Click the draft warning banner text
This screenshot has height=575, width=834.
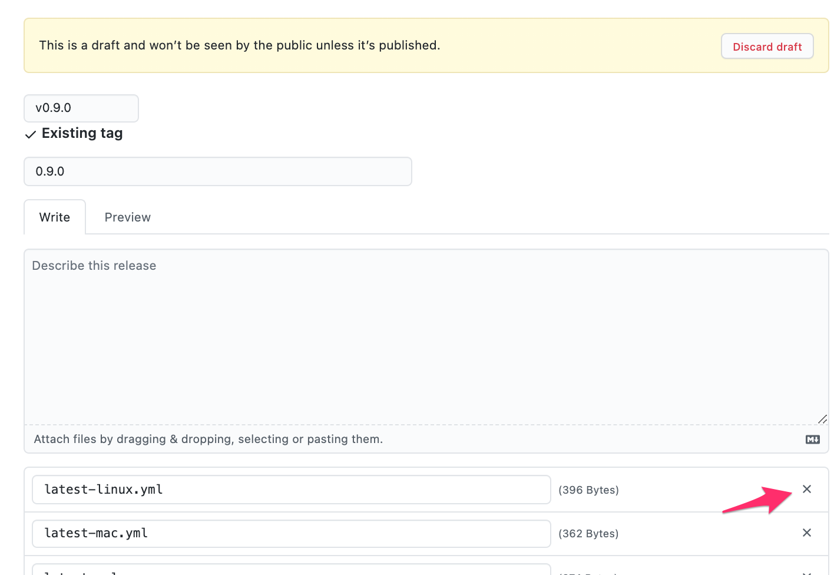click(239, 45)
